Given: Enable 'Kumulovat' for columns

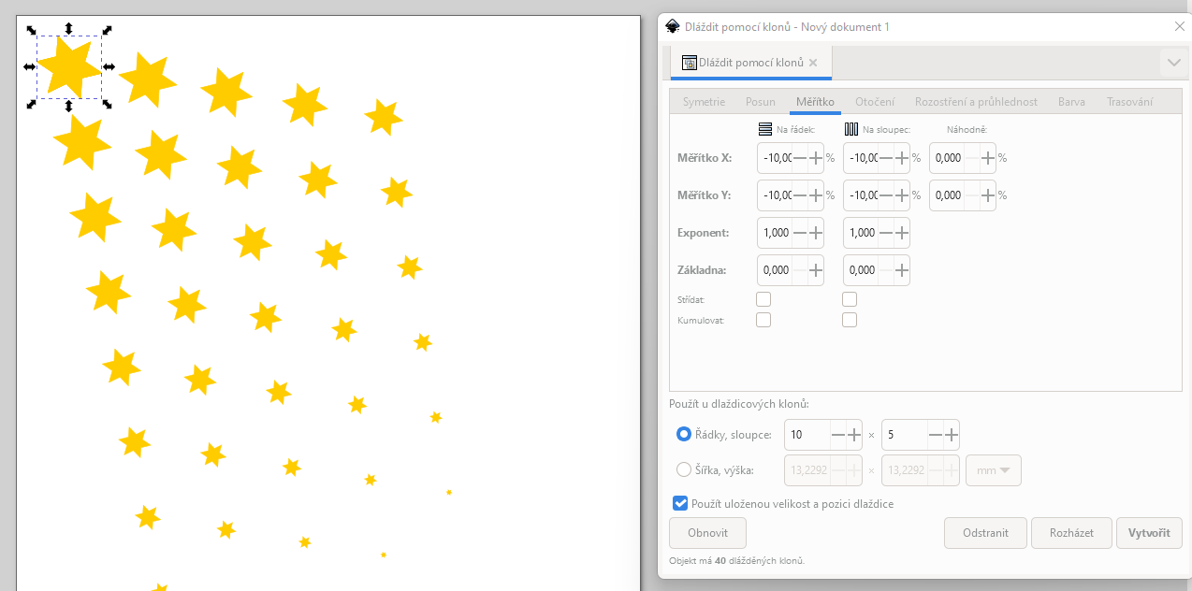Looking at the screenshot, I should (x=850, y=319).
